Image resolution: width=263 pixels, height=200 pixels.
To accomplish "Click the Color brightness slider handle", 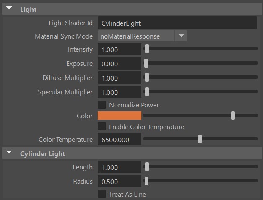I will (233, 116).
